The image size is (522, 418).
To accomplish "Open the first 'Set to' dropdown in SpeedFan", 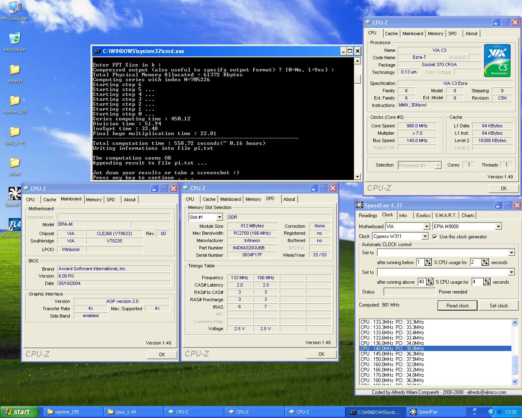I will click(511, 253).
